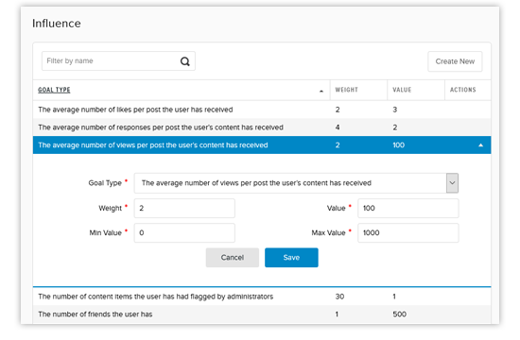Viewport: 520px width, 340px height.
Task: Click the Min Value input field
Action: [184, 232]
